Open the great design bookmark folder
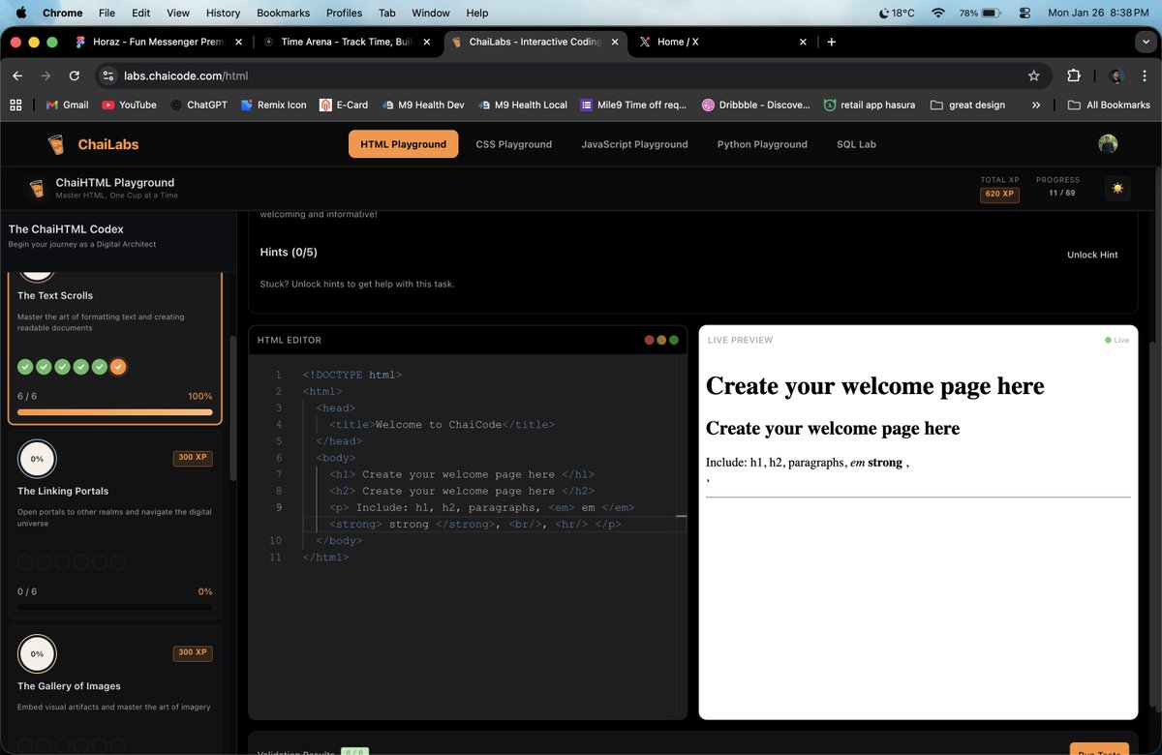1162x755 pixels. pos(967,105)
